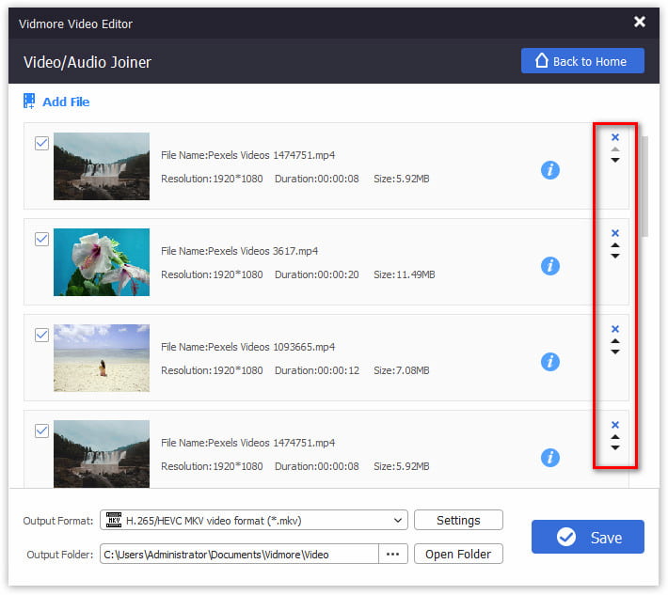The width and height of the screenshot is (668, 595).
Task: Click Back to Home button
Action: coord(582,61)
